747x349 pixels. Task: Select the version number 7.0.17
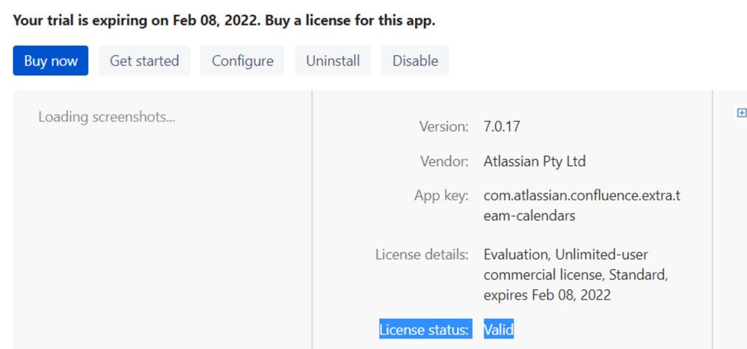click(502, 126)
